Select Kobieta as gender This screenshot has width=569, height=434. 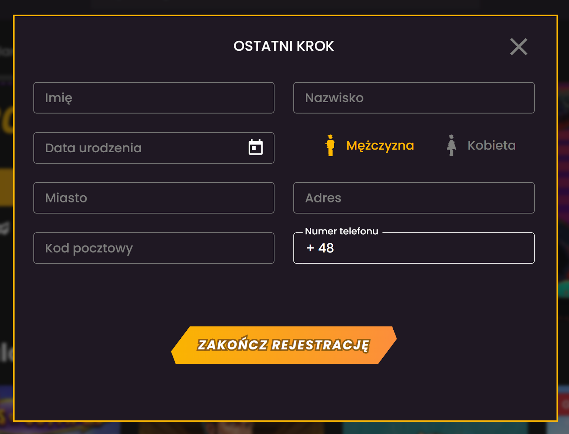pos(491,146)
